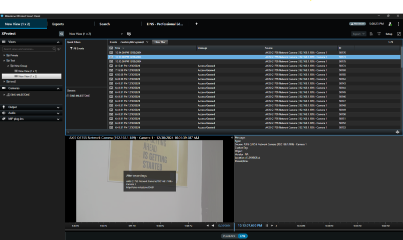Image resolution: width=403 pixels, height=240 pixels.
Task: Expand the Output panel section
Action: pyautogui.click(x=59, y=107)
